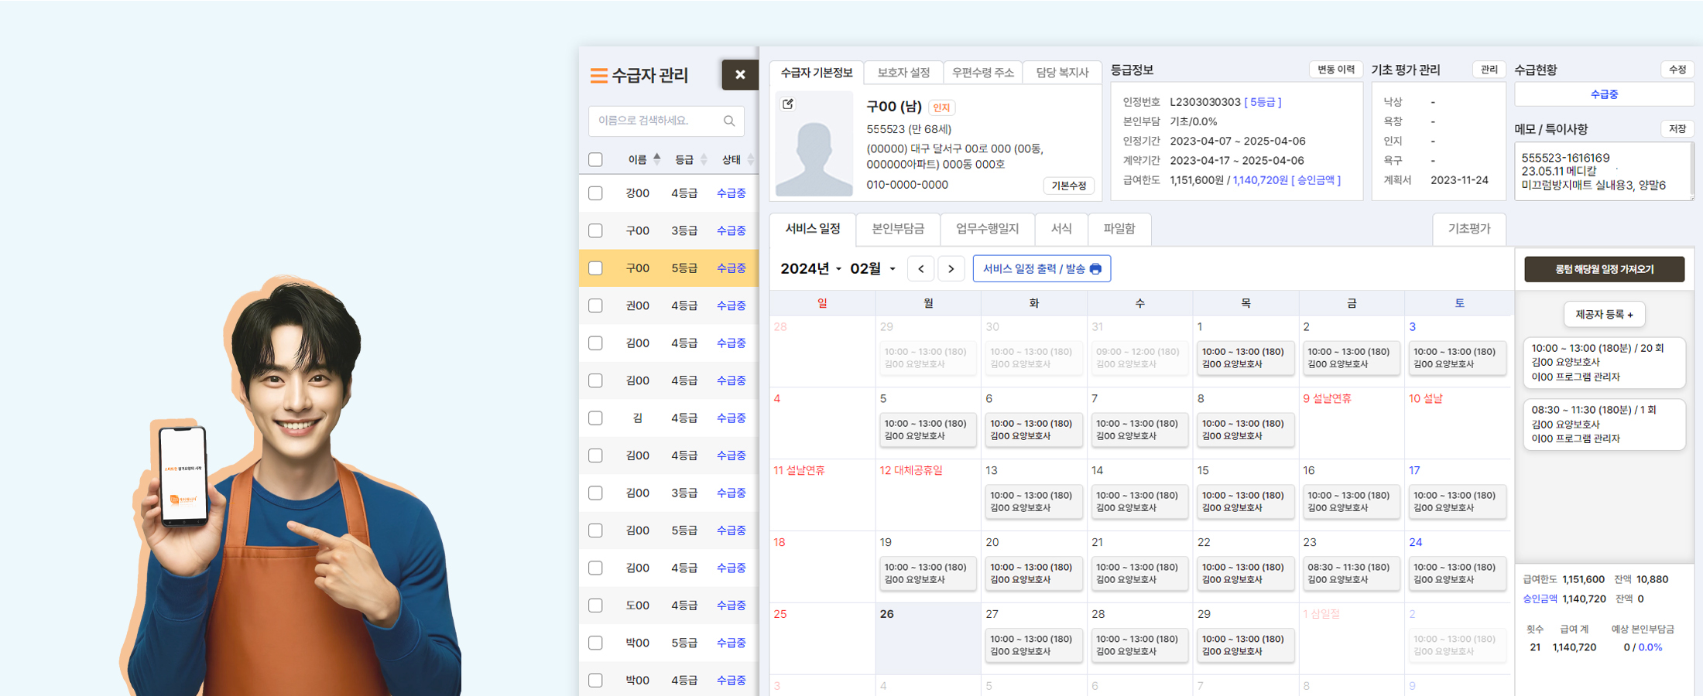The image size is (1703, 696).
Task: Click the 0.0% co-payment rate link
Action: [1650, 647]
